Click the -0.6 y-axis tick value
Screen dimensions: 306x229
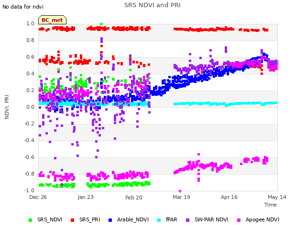click(x=29, y=157)
